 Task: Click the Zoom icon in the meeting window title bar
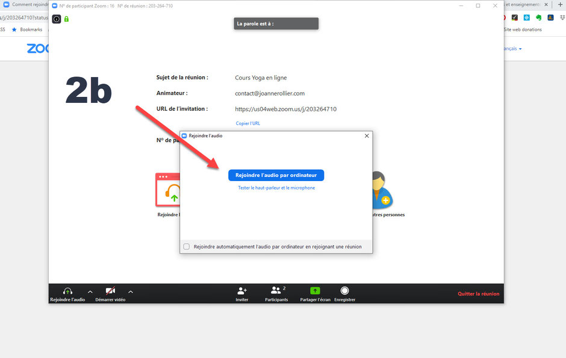[x=55, y=6]
